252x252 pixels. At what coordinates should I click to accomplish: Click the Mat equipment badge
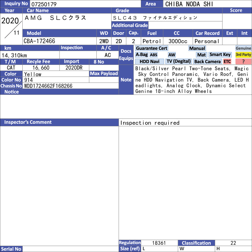[x=202, y=55]
